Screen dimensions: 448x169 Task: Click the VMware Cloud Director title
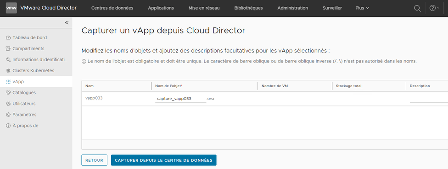coord(48,8)
